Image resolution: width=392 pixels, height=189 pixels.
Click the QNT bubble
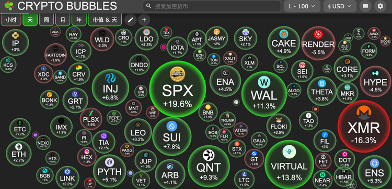(209, 166)
